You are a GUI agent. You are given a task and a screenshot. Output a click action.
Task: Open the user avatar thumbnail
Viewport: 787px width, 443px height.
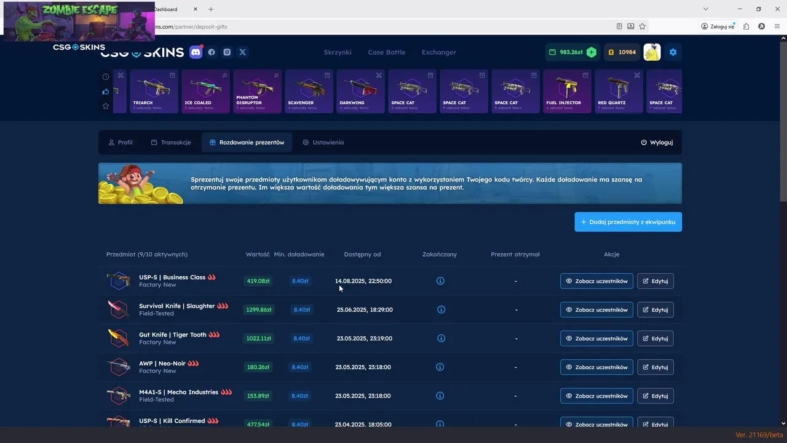[652, 52]
